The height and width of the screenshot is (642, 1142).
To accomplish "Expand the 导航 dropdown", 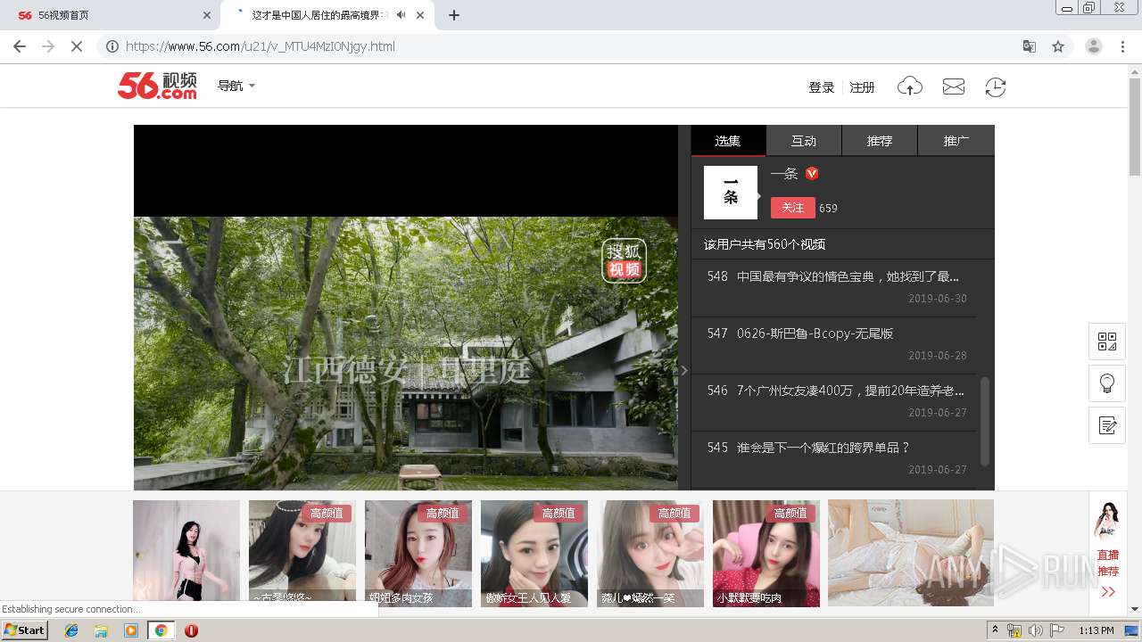I will [236, 86].
